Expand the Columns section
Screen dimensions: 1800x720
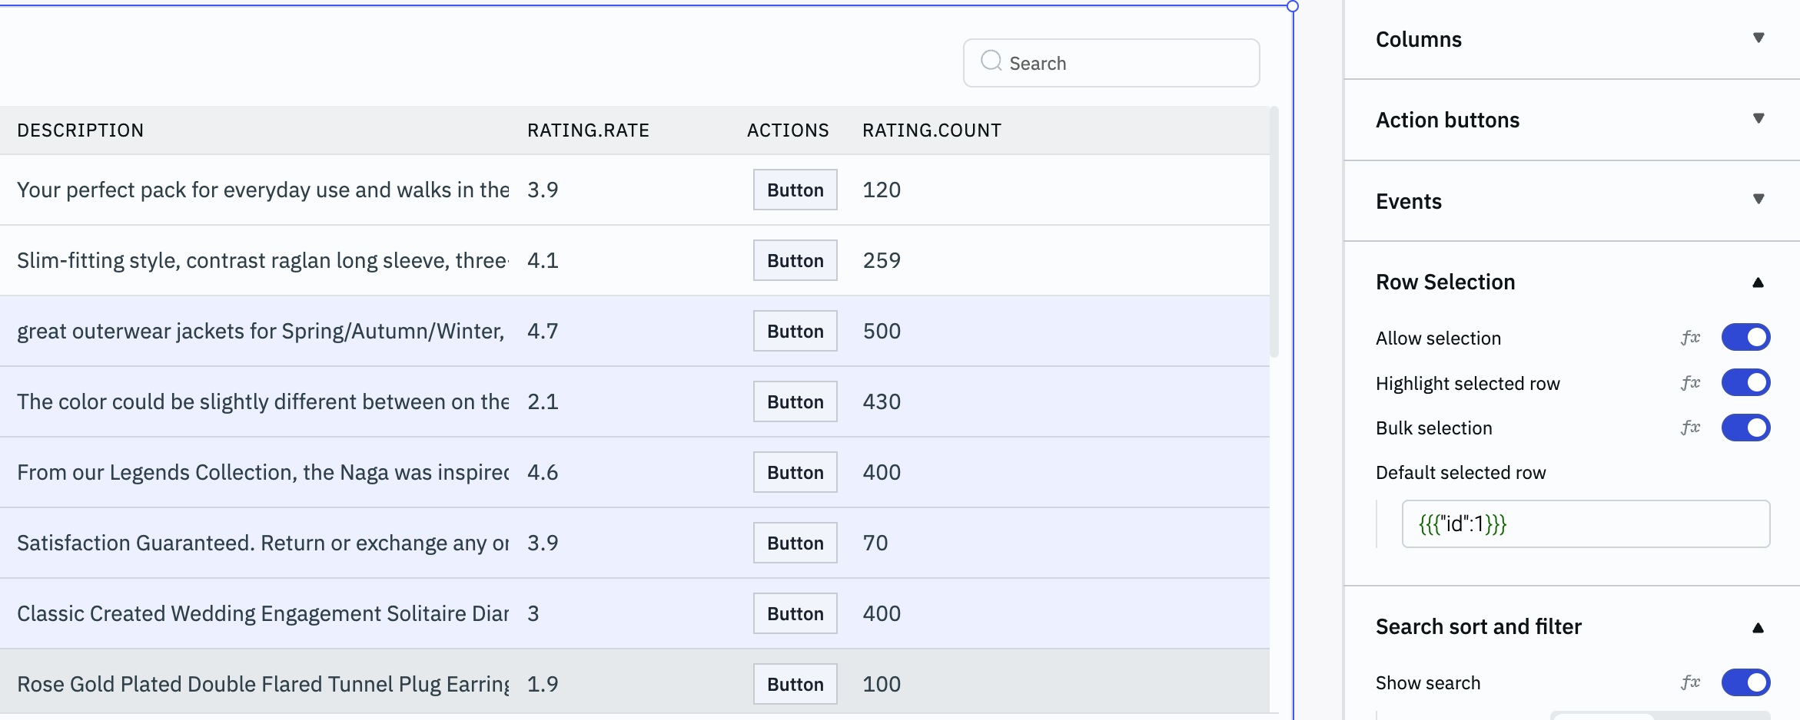tap(1758, 38)
